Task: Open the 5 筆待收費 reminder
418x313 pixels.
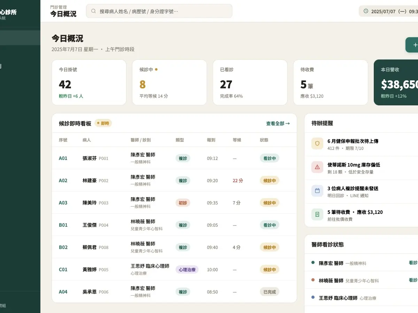Action: click(361, 215)
